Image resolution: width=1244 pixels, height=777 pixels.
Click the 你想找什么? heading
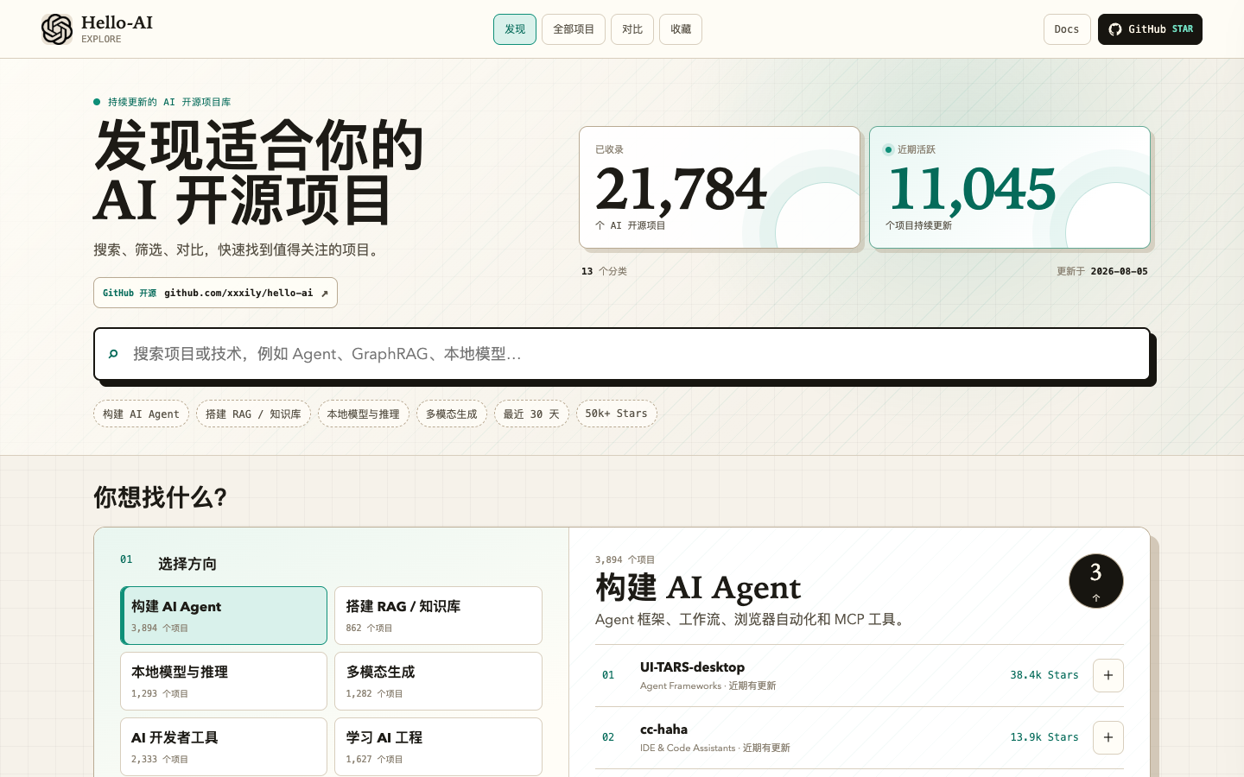coord(161,497)
